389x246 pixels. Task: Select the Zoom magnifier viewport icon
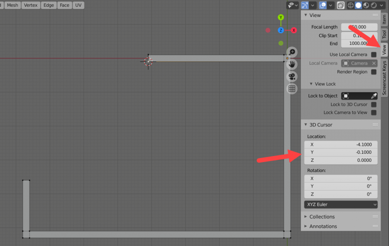[x=291, y=52]
